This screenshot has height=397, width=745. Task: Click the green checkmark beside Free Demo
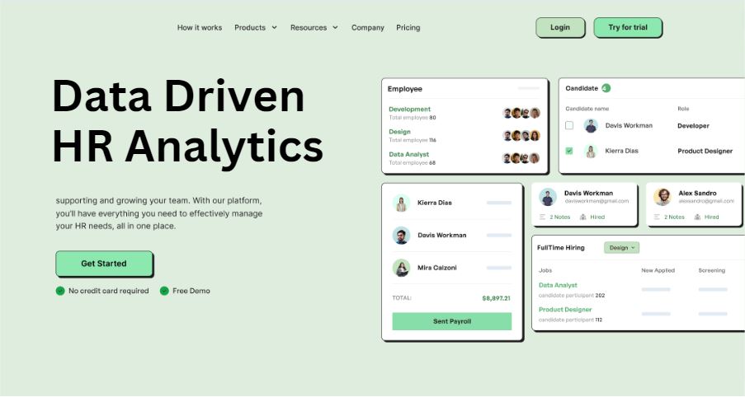click(164, 291)
